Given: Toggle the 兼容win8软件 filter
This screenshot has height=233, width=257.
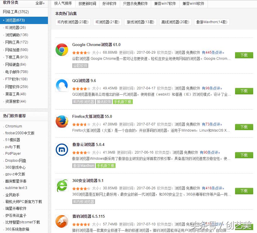Looking at the screenshot, I should tap(193, 4).
